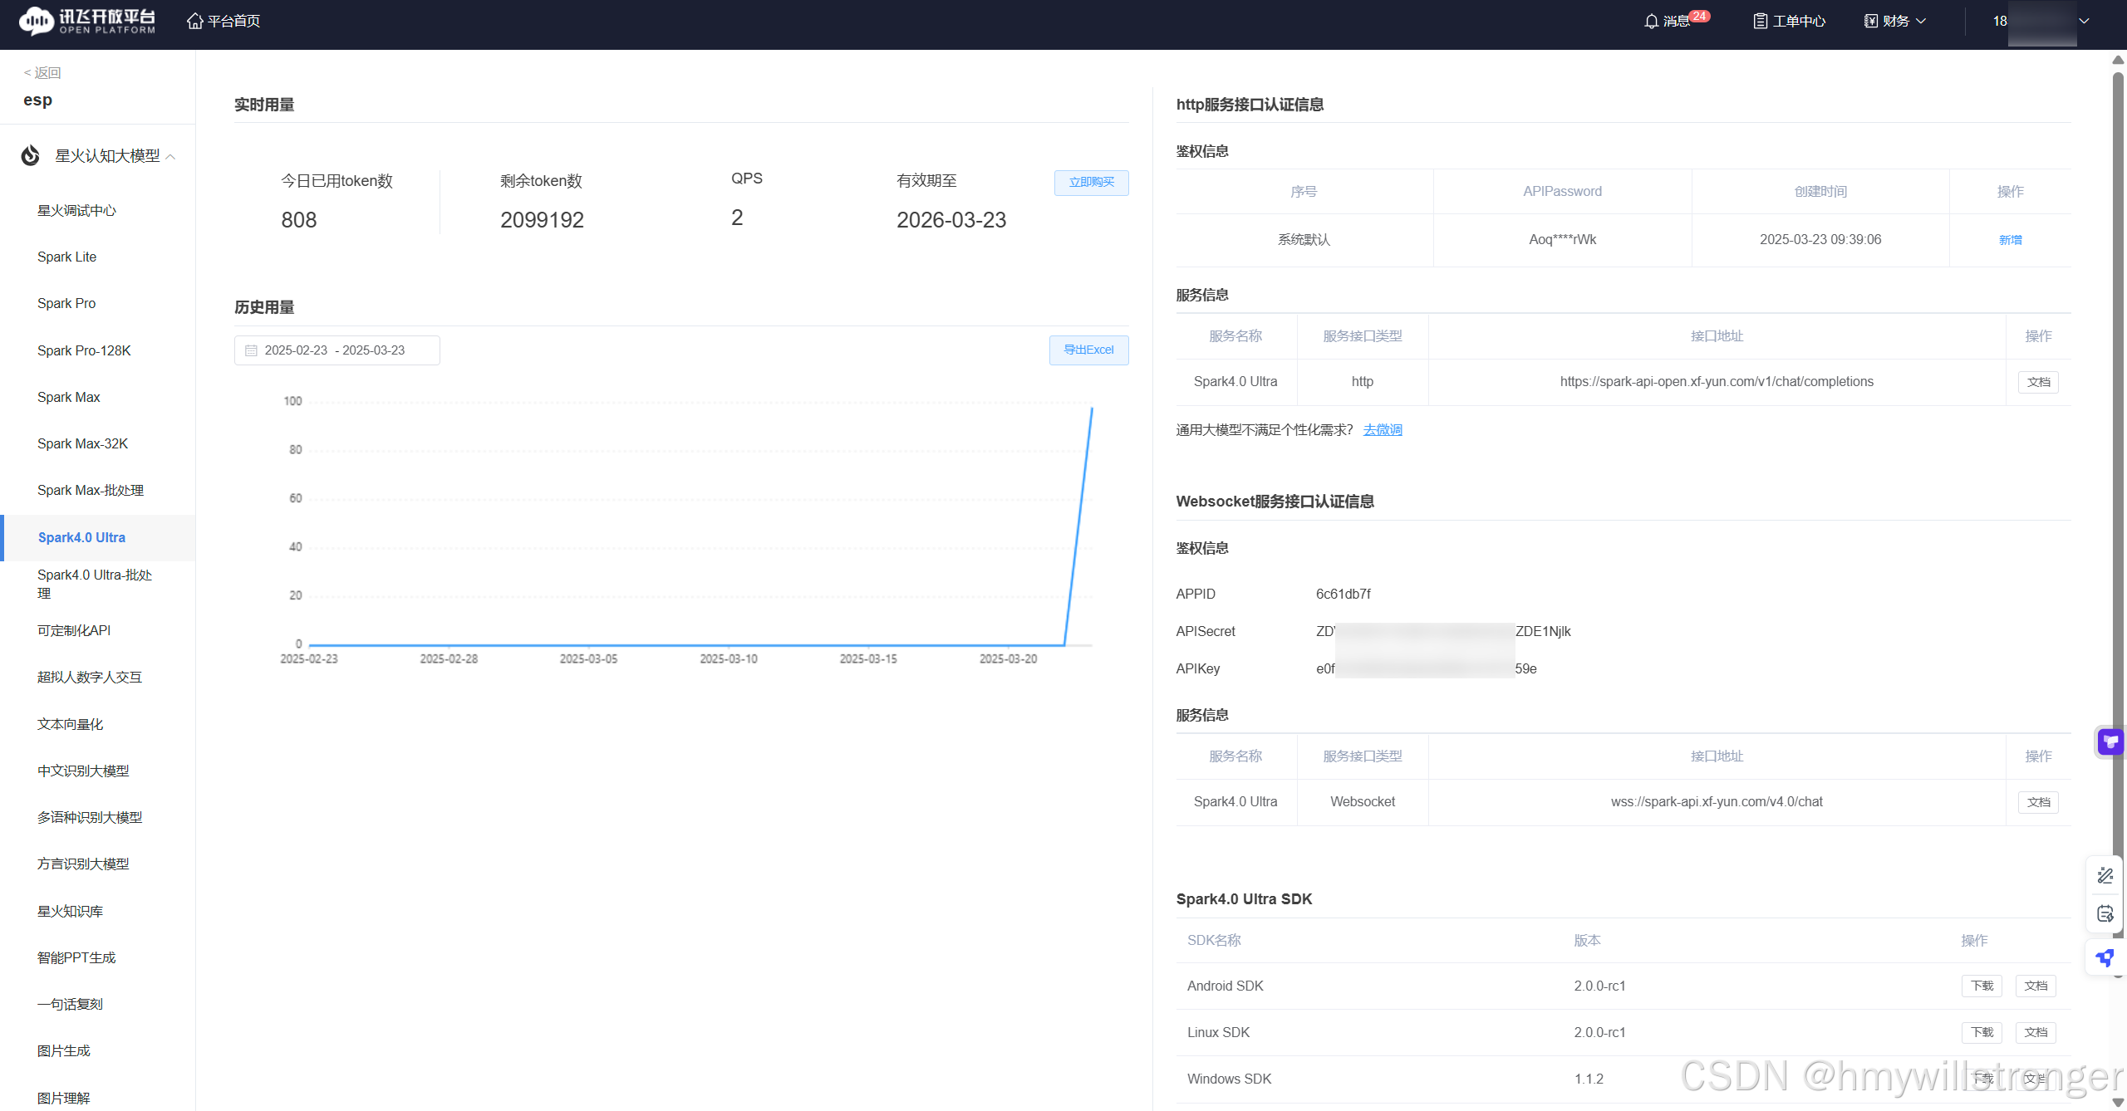Open 星火调试中心 in the sidebar

pyautogui.click(x=76, y=210)
